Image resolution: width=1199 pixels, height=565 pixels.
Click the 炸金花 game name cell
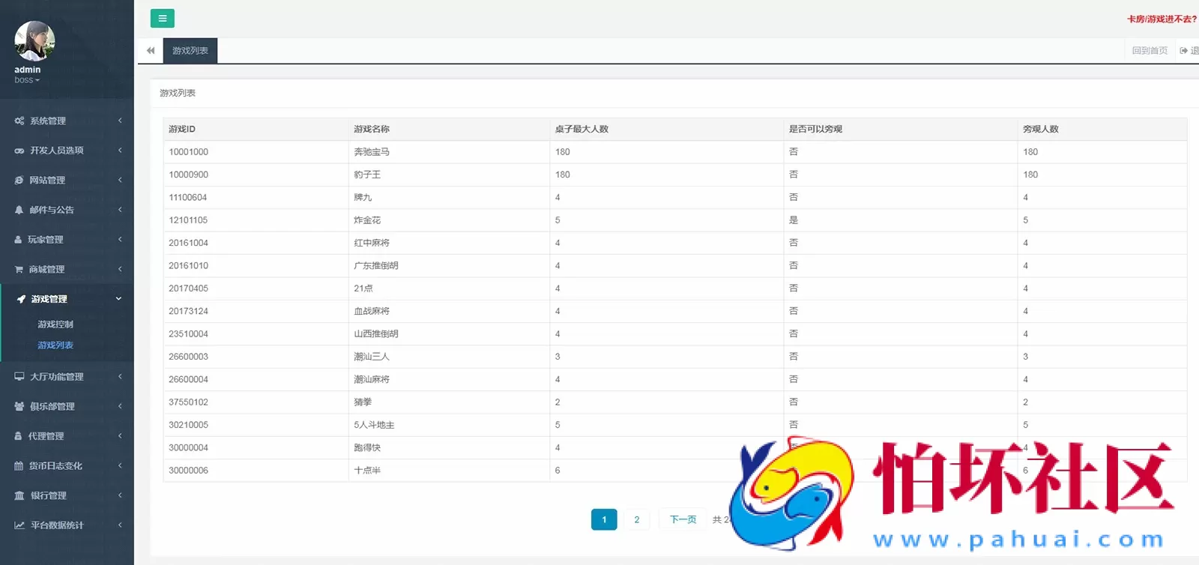click(x=449, y=220)
